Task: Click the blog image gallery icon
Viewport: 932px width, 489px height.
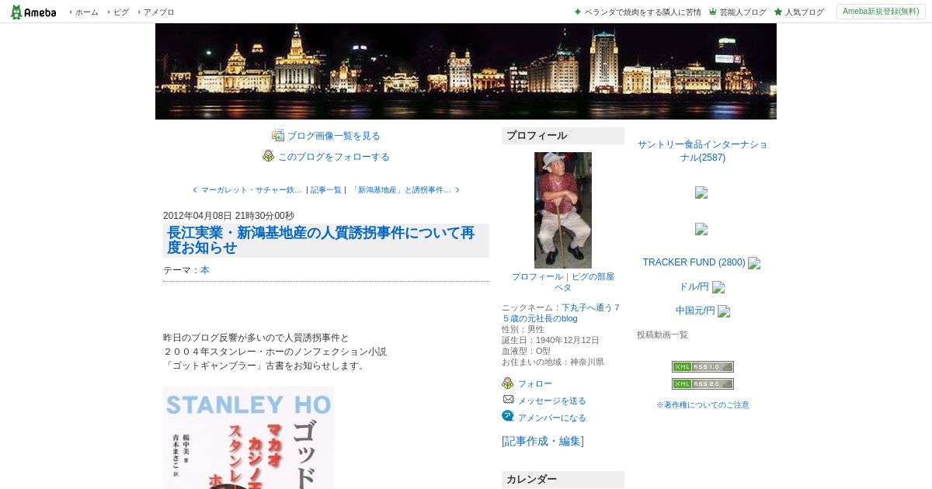Action: coord(278,135)
